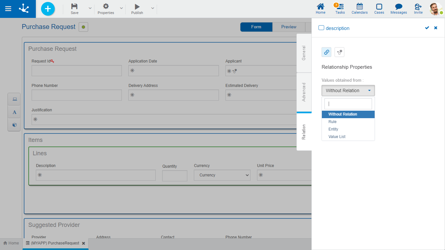Expand the Save options dropdown arrow
Screen dimensions: 445x250
coord(90,8)
